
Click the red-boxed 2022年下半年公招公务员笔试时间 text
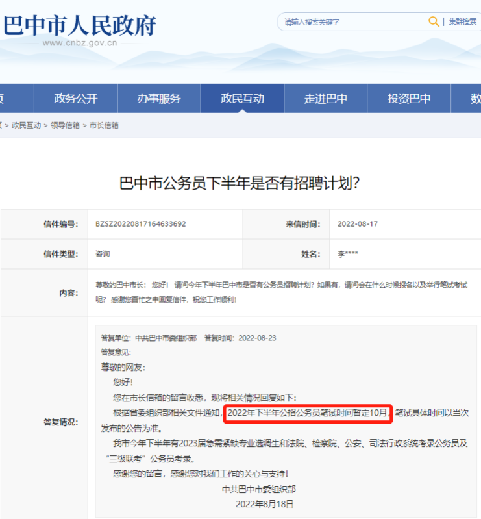tap(308, 412)
